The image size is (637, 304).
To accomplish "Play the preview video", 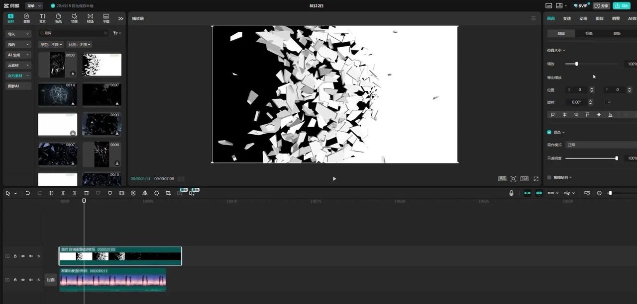I will [x=334, y=179].
